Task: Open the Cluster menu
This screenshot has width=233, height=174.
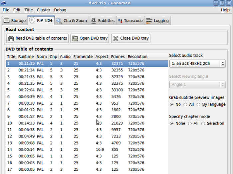Action: 43,10
